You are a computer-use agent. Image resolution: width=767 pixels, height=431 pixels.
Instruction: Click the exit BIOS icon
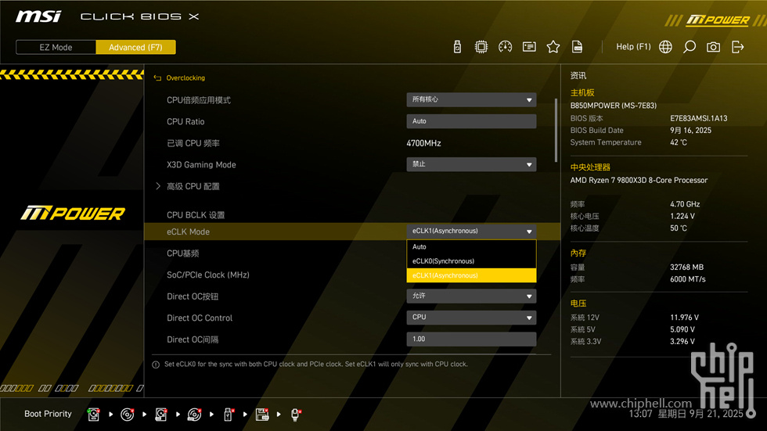click(737, 47)
